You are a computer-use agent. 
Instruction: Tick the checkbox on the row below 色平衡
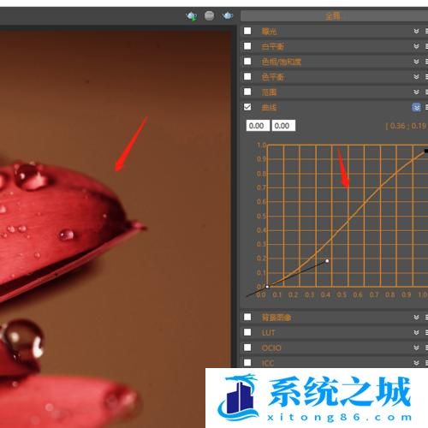tap(247, 92)
